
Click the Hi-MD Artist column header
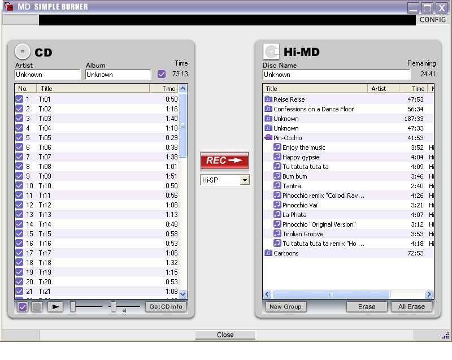click(384, 89)
